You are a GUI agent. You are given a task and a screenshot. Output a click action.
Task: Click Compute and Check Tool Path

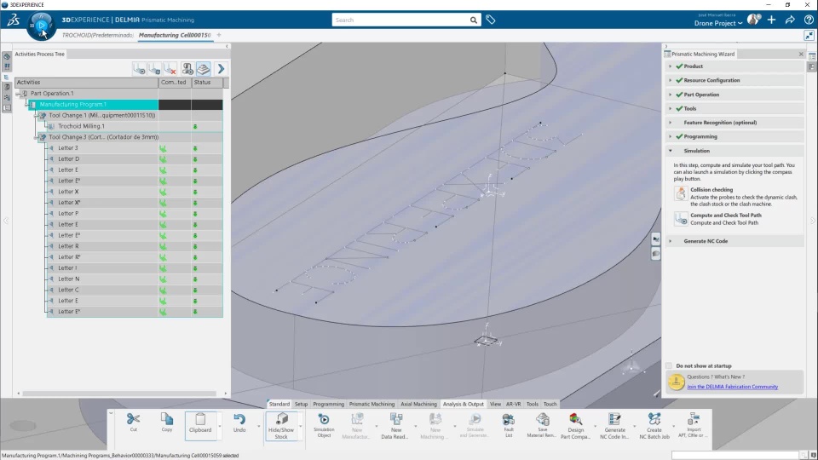[x=726, y=215]
